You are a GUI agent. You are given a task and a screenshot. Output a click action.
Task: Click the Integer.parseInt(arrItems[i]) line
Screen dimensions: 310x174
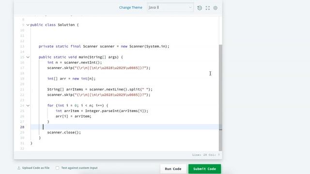pos(102,111)
